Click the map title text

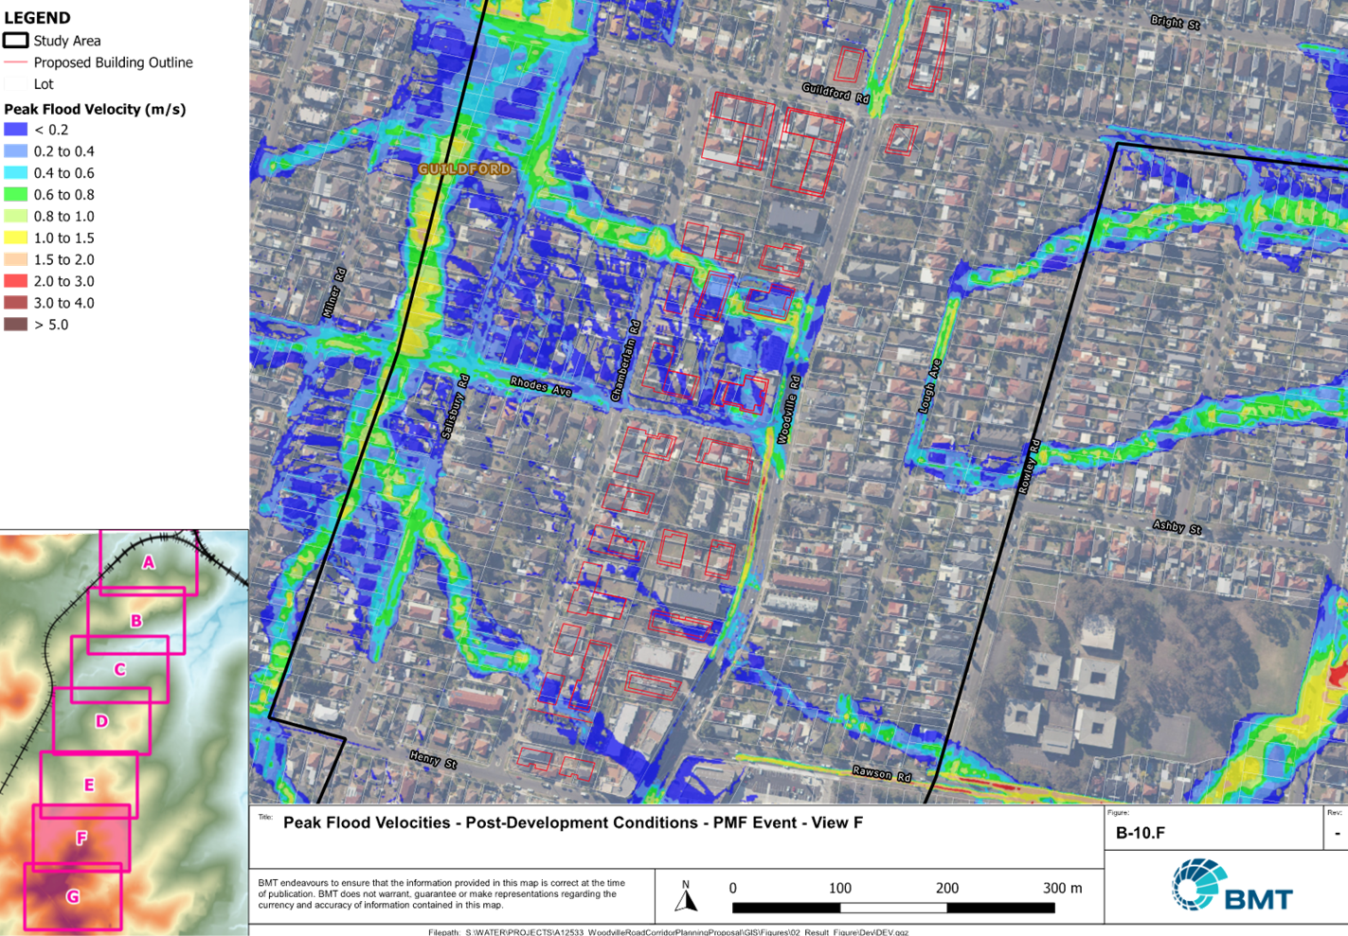tap(573, 822)
